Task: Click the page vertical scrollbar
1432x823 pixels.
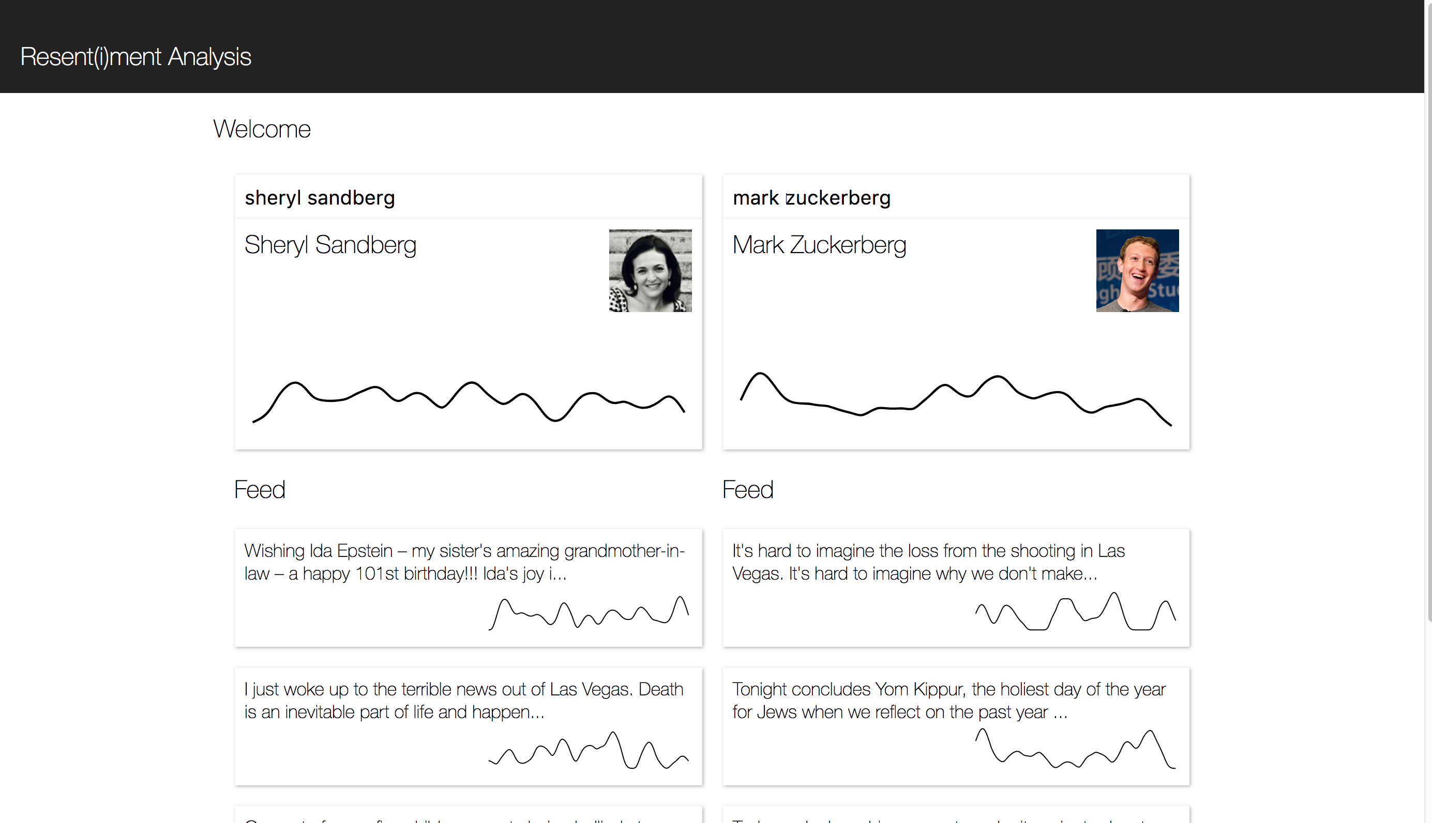Action: [1428, 311]
